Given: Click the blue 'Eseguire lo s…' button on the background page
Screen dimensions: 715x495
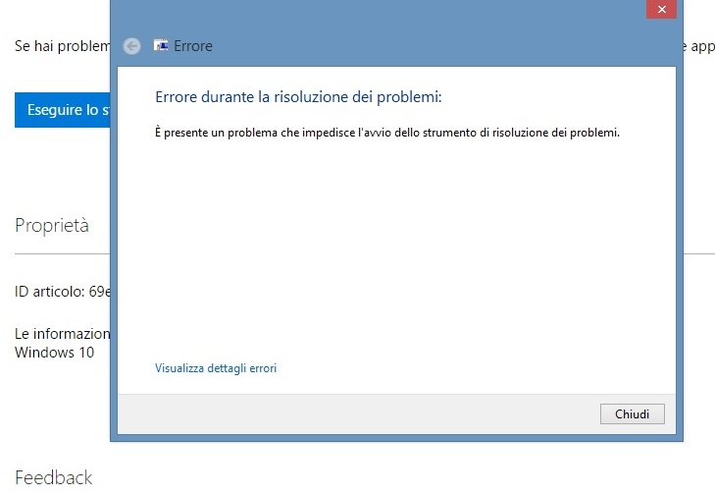Looking at the screenshot, I should [63, 110].
